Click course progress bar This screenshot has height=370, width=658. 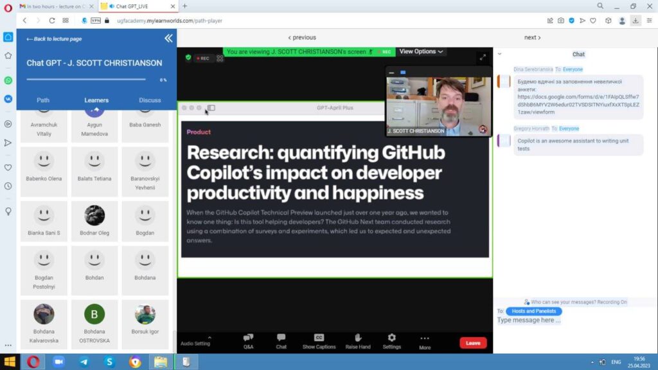point(86,79)
